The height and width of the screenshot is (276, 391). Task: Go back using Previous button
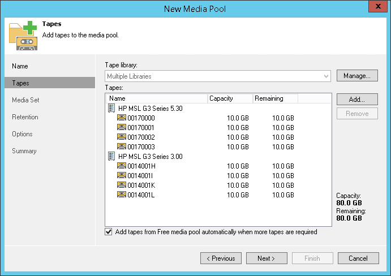click(221, 258)
